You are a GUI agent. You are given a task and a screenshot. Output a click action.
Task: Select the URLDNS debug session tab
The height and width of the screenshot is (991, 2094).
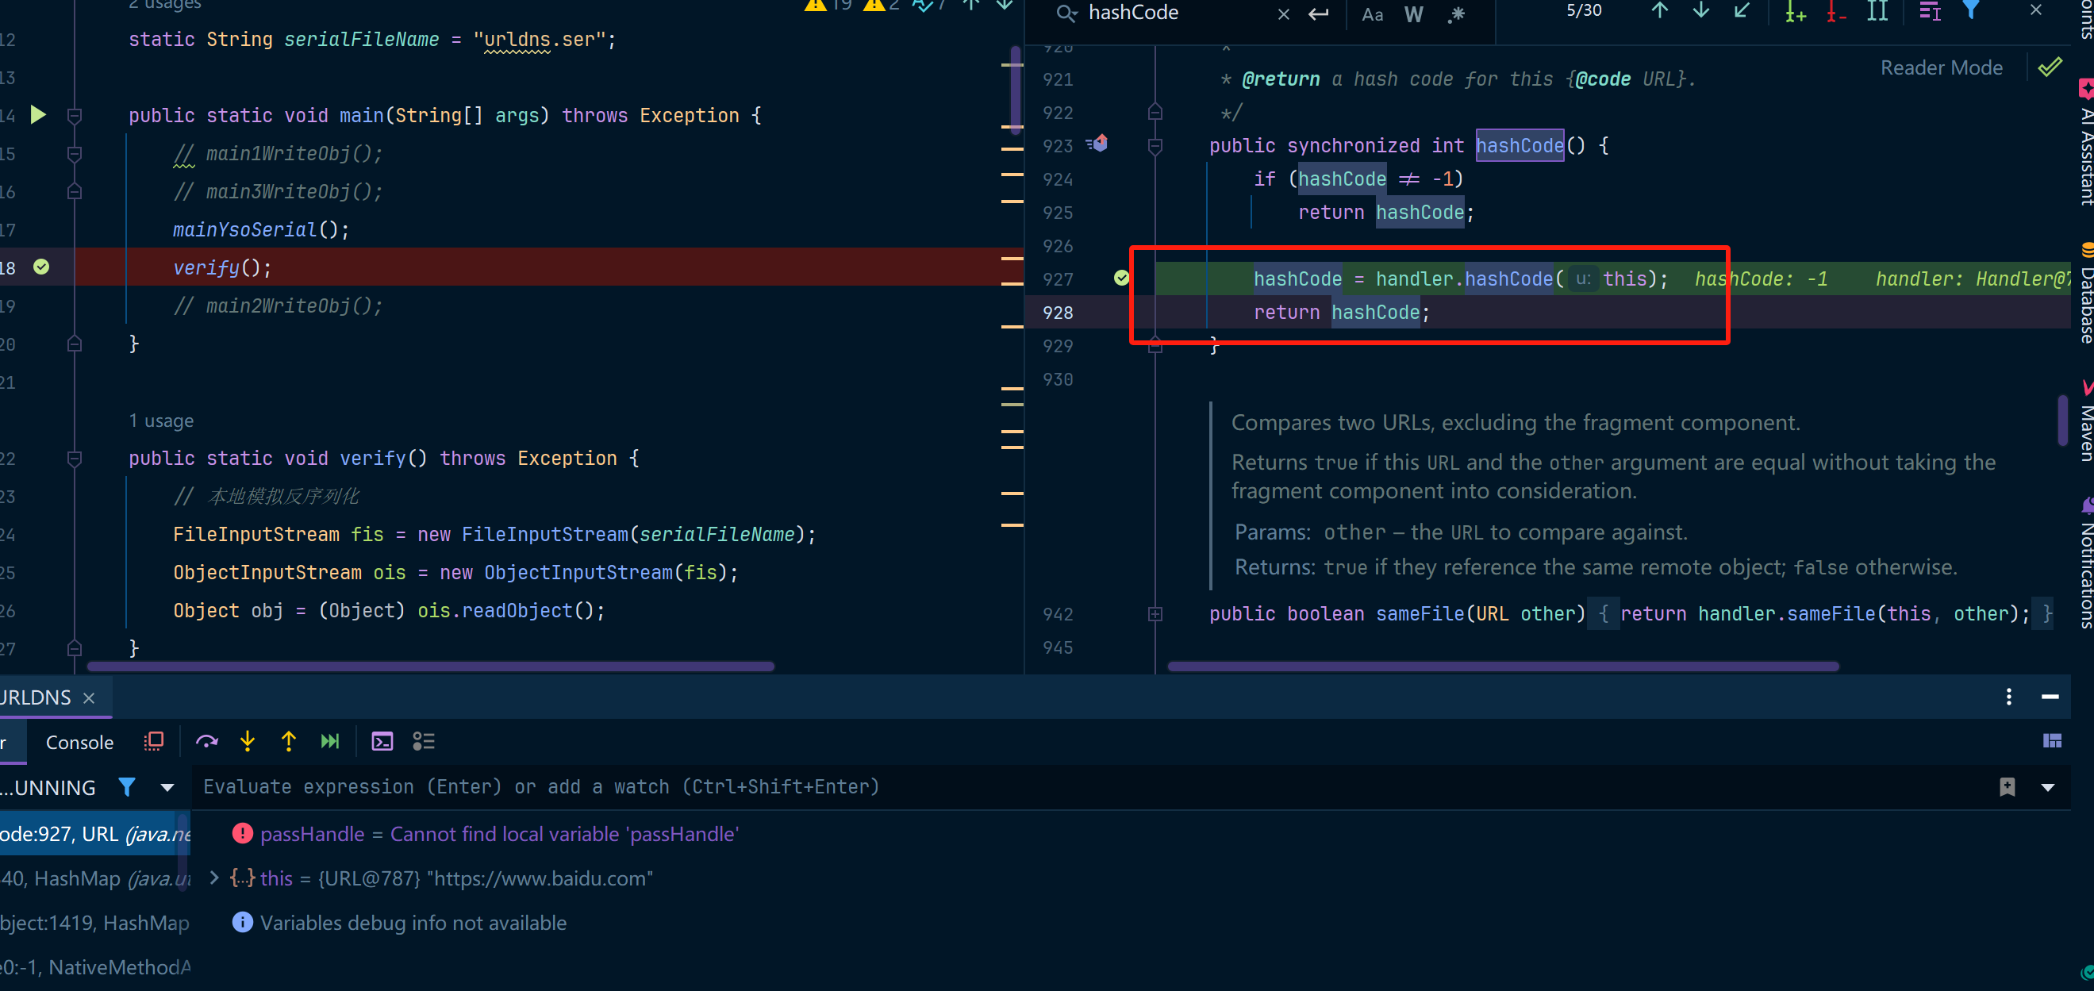tap(37, 697)
